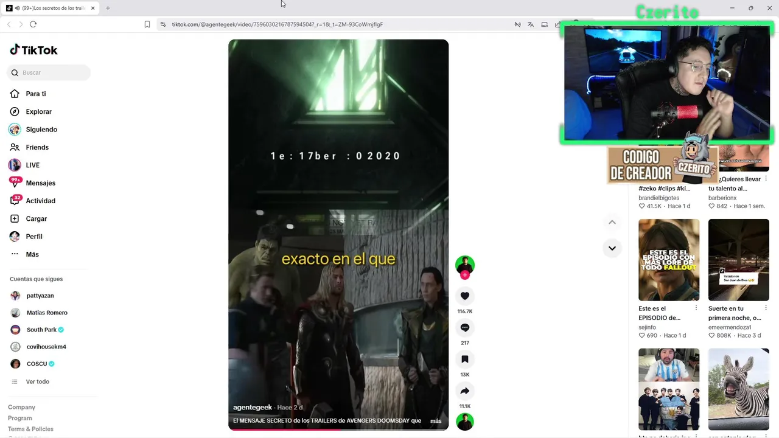
Task: Open pattyazan followed account
Action: click(x=40, y=296)
